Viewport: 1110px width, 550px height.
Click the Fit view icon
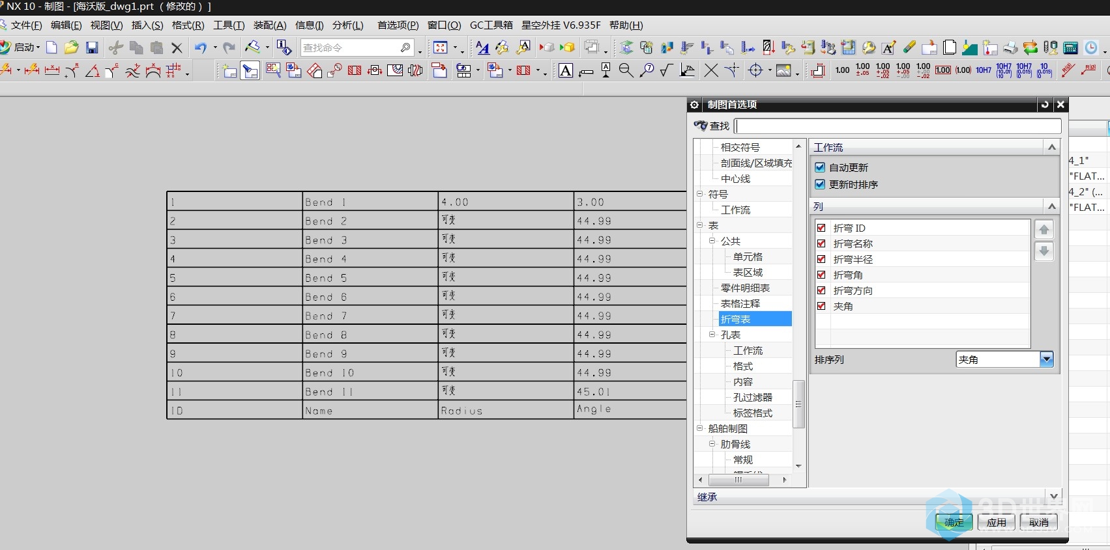coord(441,48)
